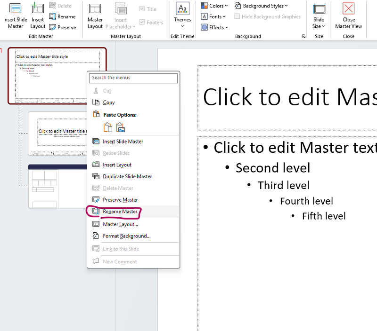This screenshot has height=331, width=377.
Task: Click the master title placeholder on the slide
Action: point(287,98)
